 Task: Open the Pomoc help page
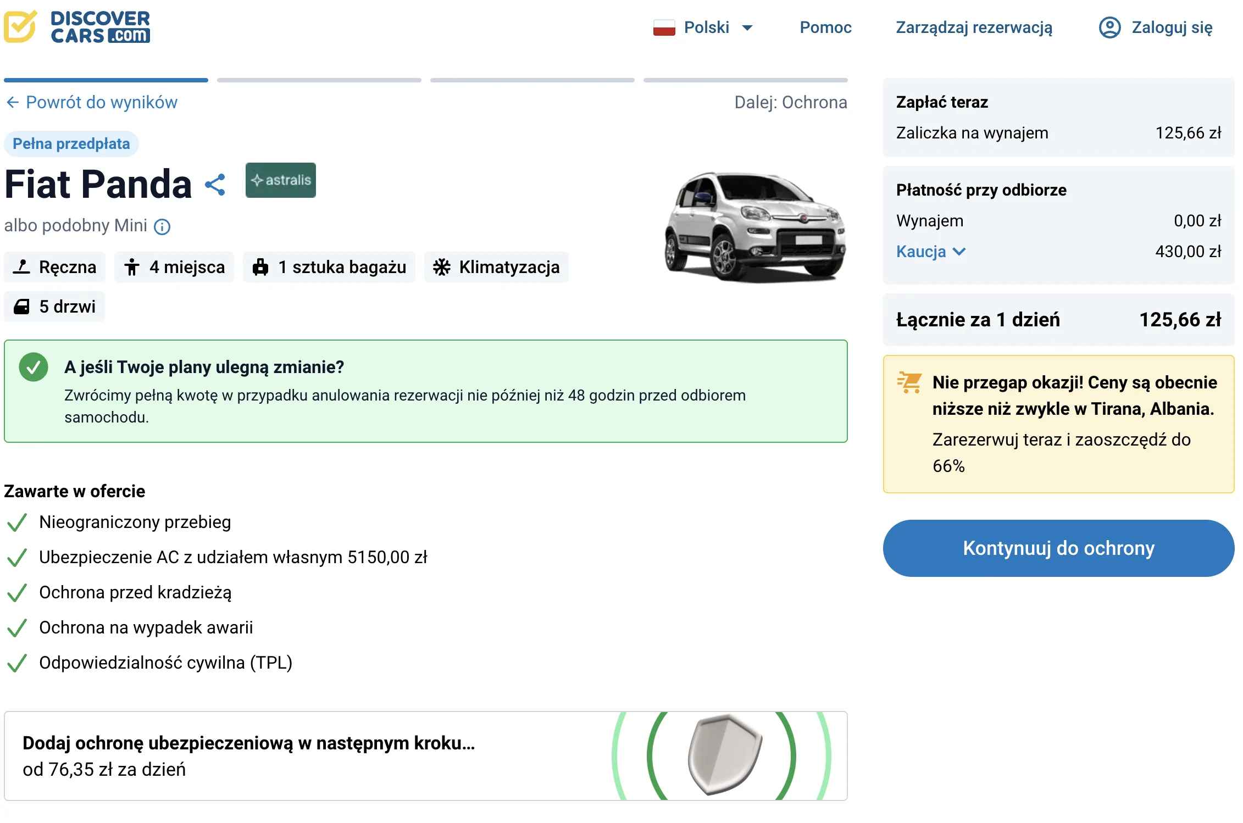pos(825,27)
